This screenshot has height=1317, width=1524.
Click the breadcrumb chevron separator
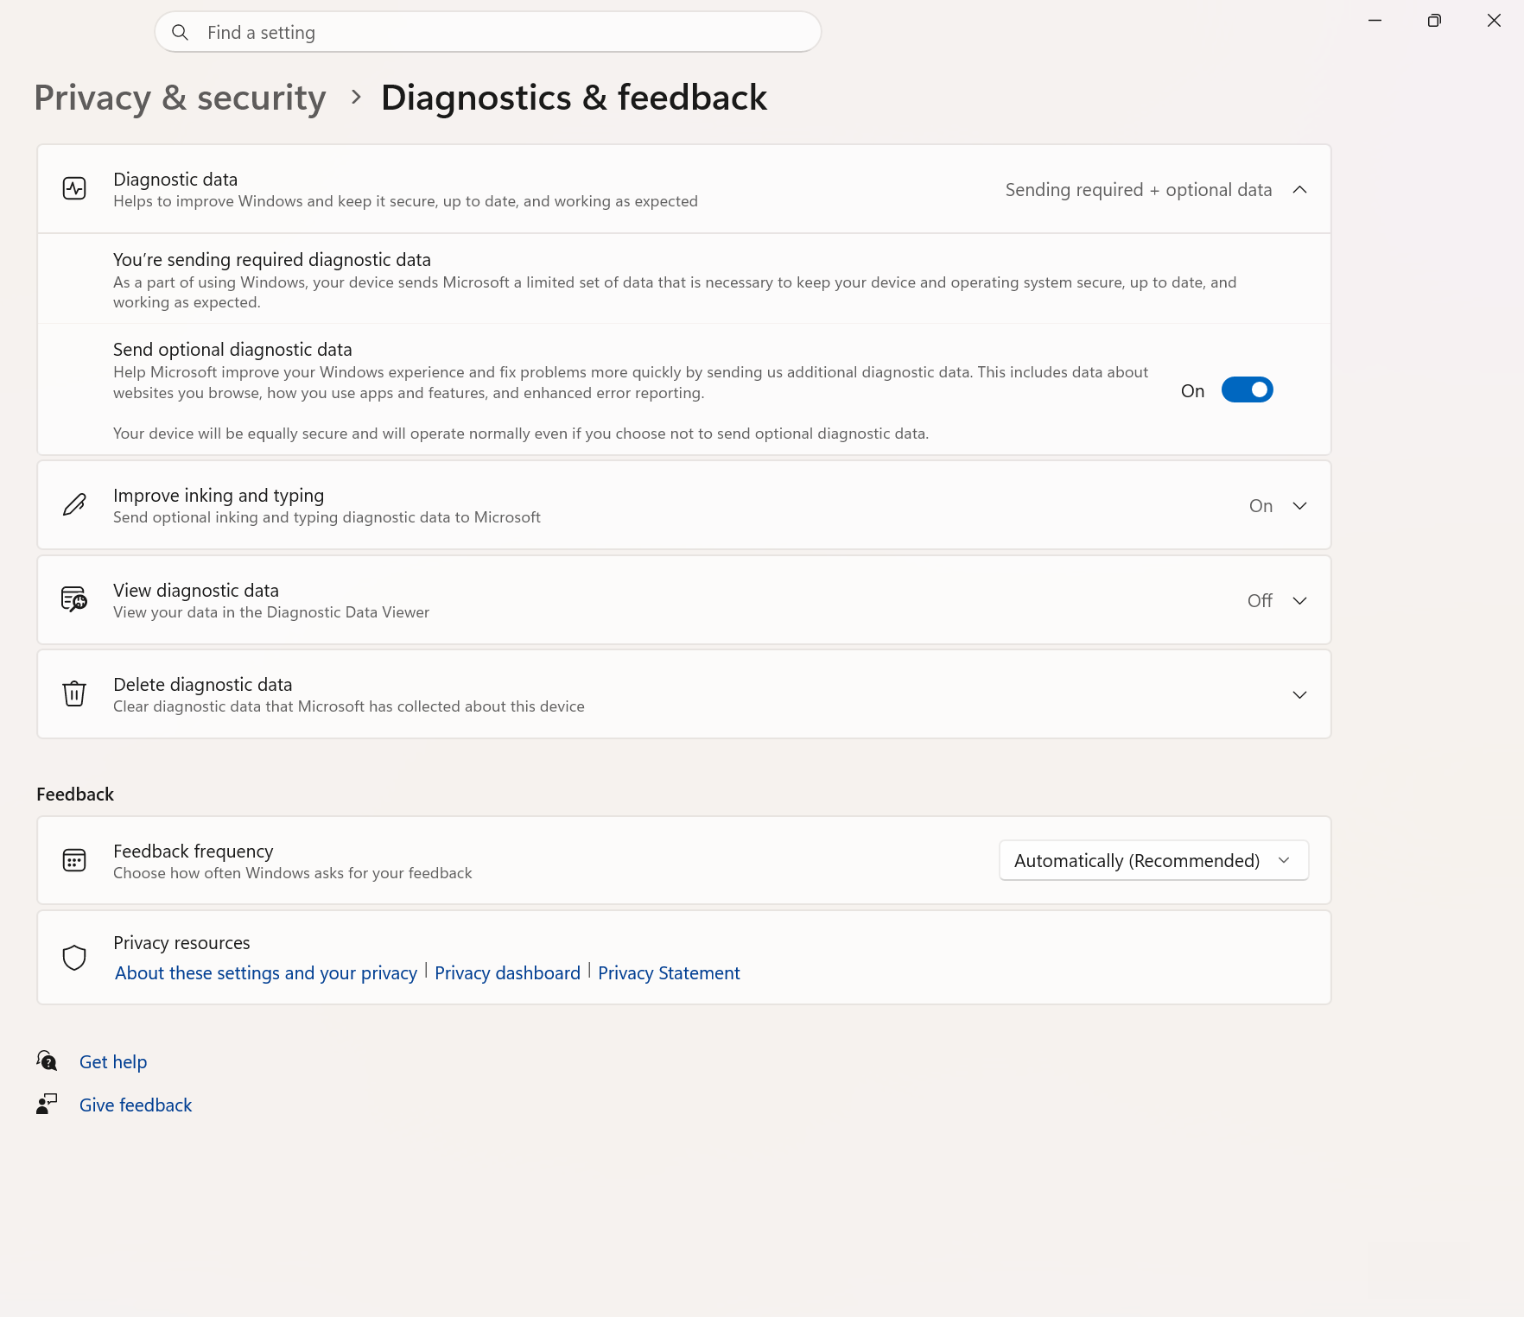tap(355, 98)
